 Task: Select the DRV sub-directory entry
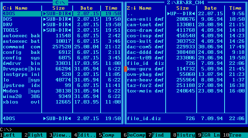[62, 25]
